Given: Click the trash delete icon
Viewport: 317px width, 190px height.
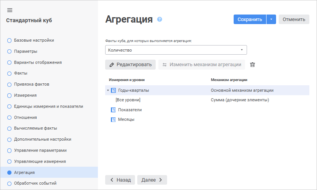Looking at the screenshot, I should (x=252, y=65).
